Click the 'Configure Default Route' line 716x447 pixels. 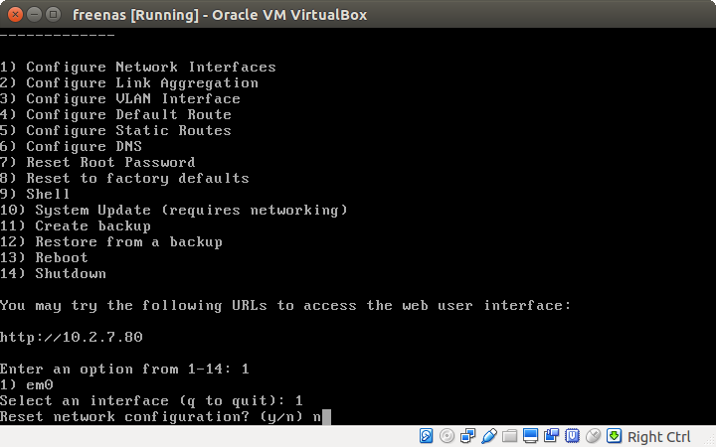click(x=115, y=114)
